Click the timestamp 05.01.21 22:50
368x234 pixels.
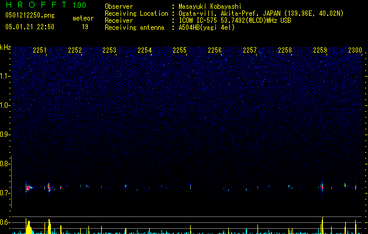(x=30, y=27)
